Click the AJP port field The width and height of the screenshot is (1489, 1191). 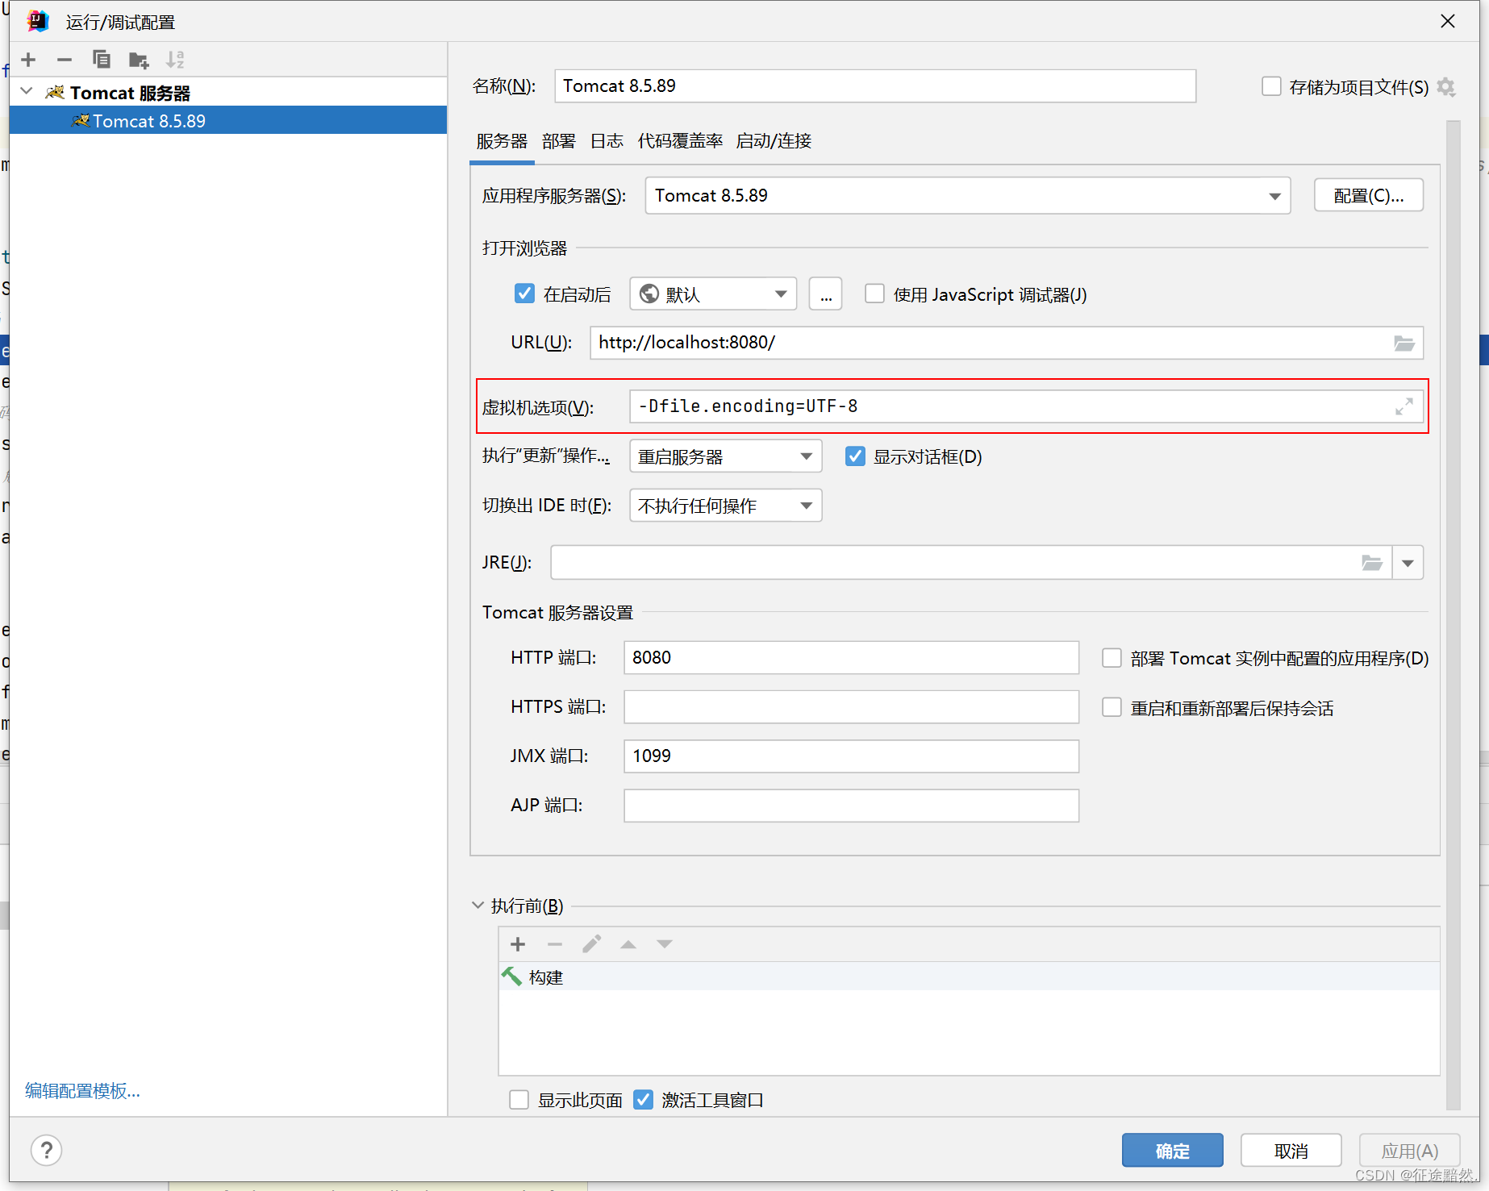pos(851,806)
